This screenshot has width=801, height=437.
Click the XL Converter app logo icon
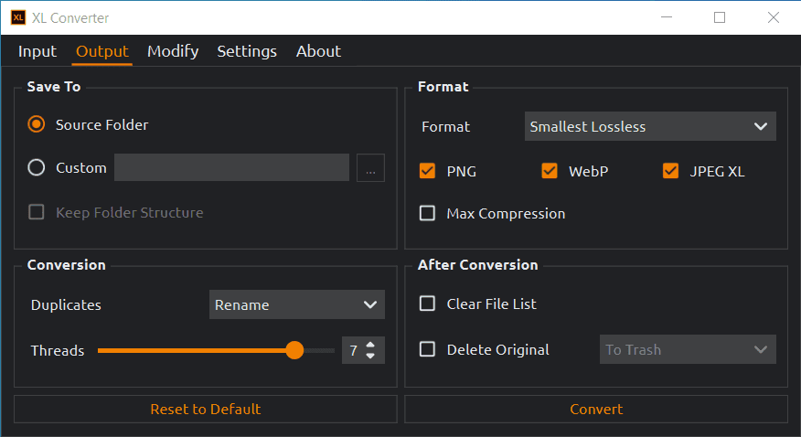pyautogui.click(x=16, y=17)
